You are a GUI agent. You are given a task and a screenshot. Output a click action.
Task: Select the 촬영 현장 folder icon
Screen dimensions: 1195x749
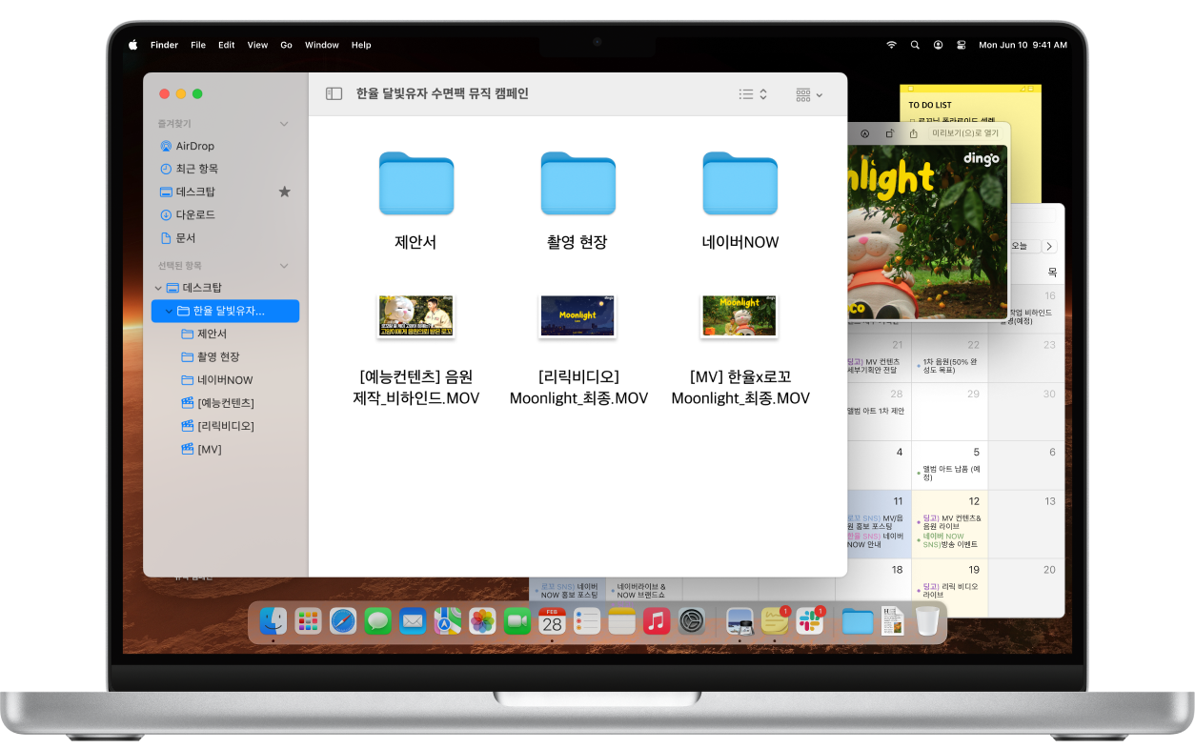pyautogui.click(x=577, y=183)
